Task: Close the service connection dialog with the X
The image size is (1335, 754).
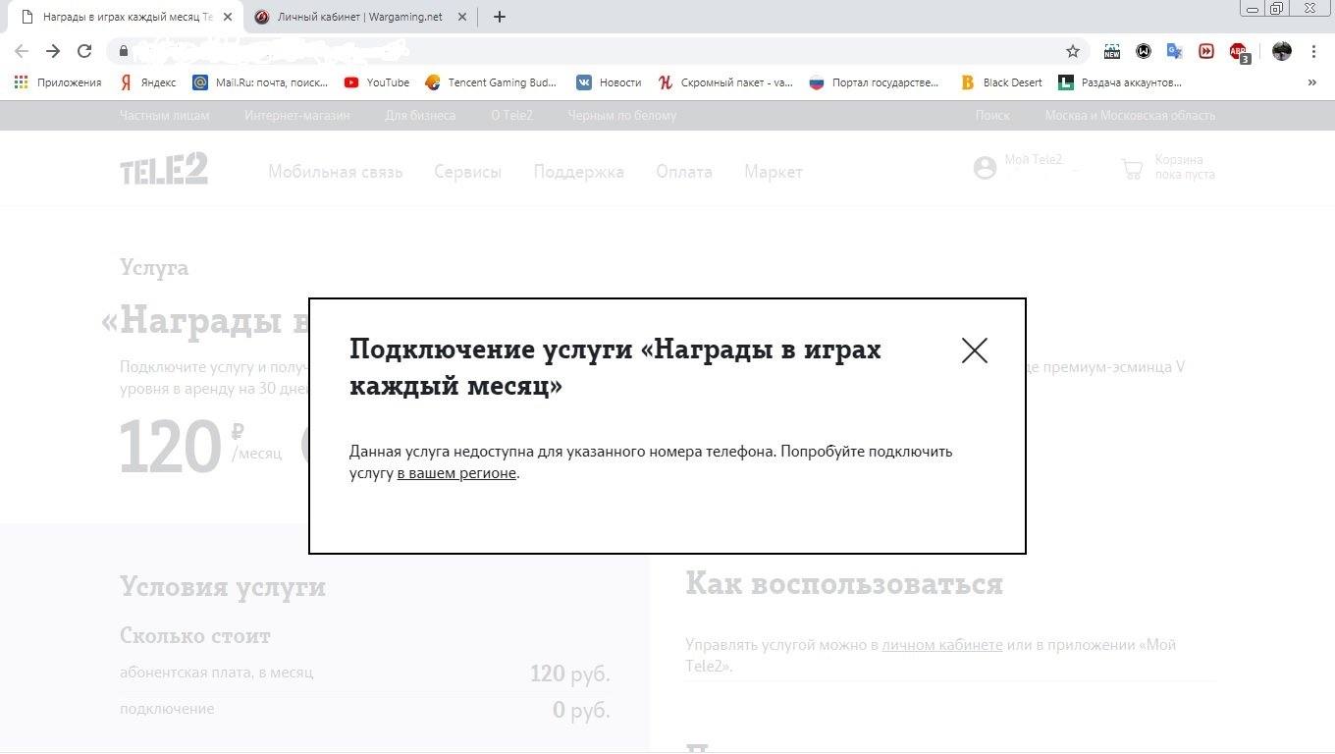Action: 975,350
